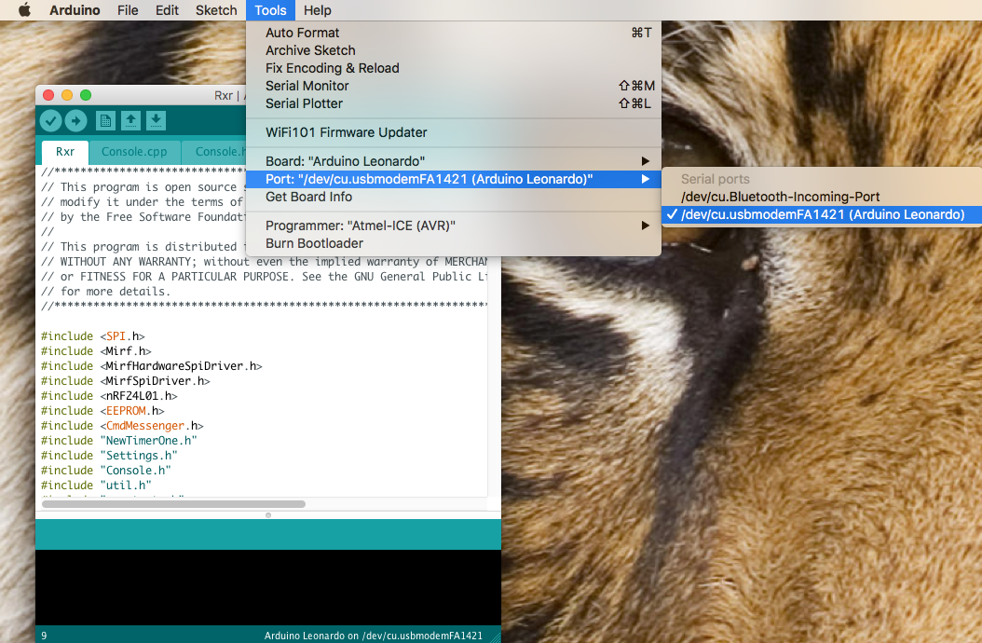Switch to the Rxr tab

[64, 152]
